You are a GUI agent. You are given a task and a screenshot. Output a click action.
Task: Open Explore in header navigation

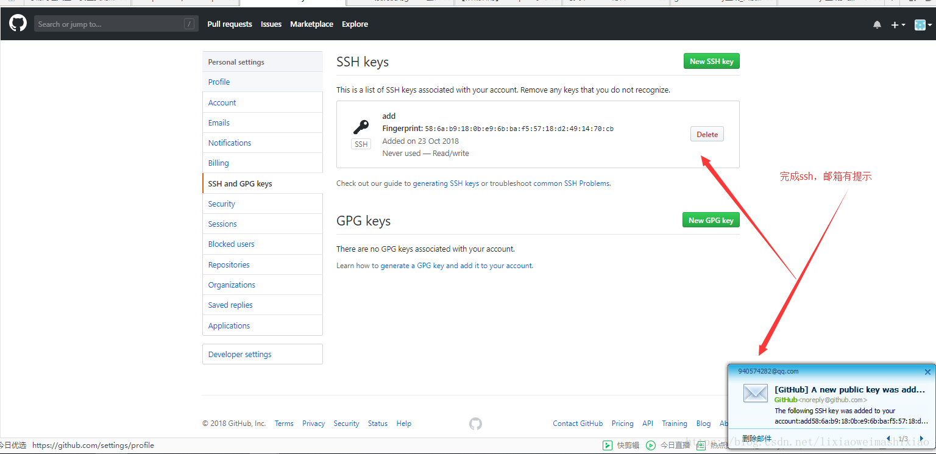click(355, 24)
